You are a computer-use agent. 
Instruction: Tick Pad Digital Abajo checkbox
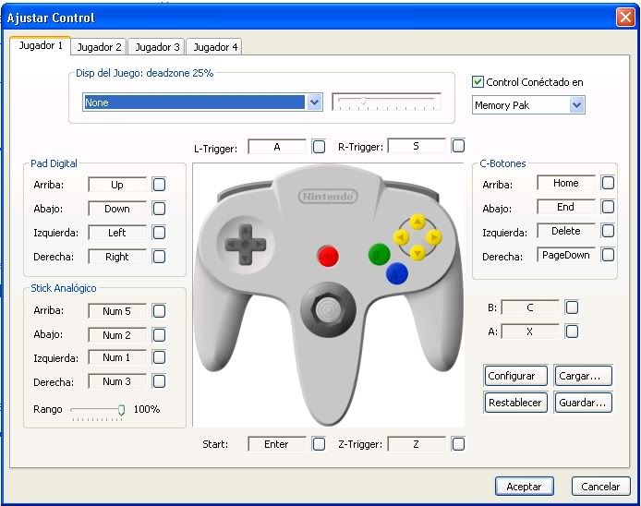point(159,209)
